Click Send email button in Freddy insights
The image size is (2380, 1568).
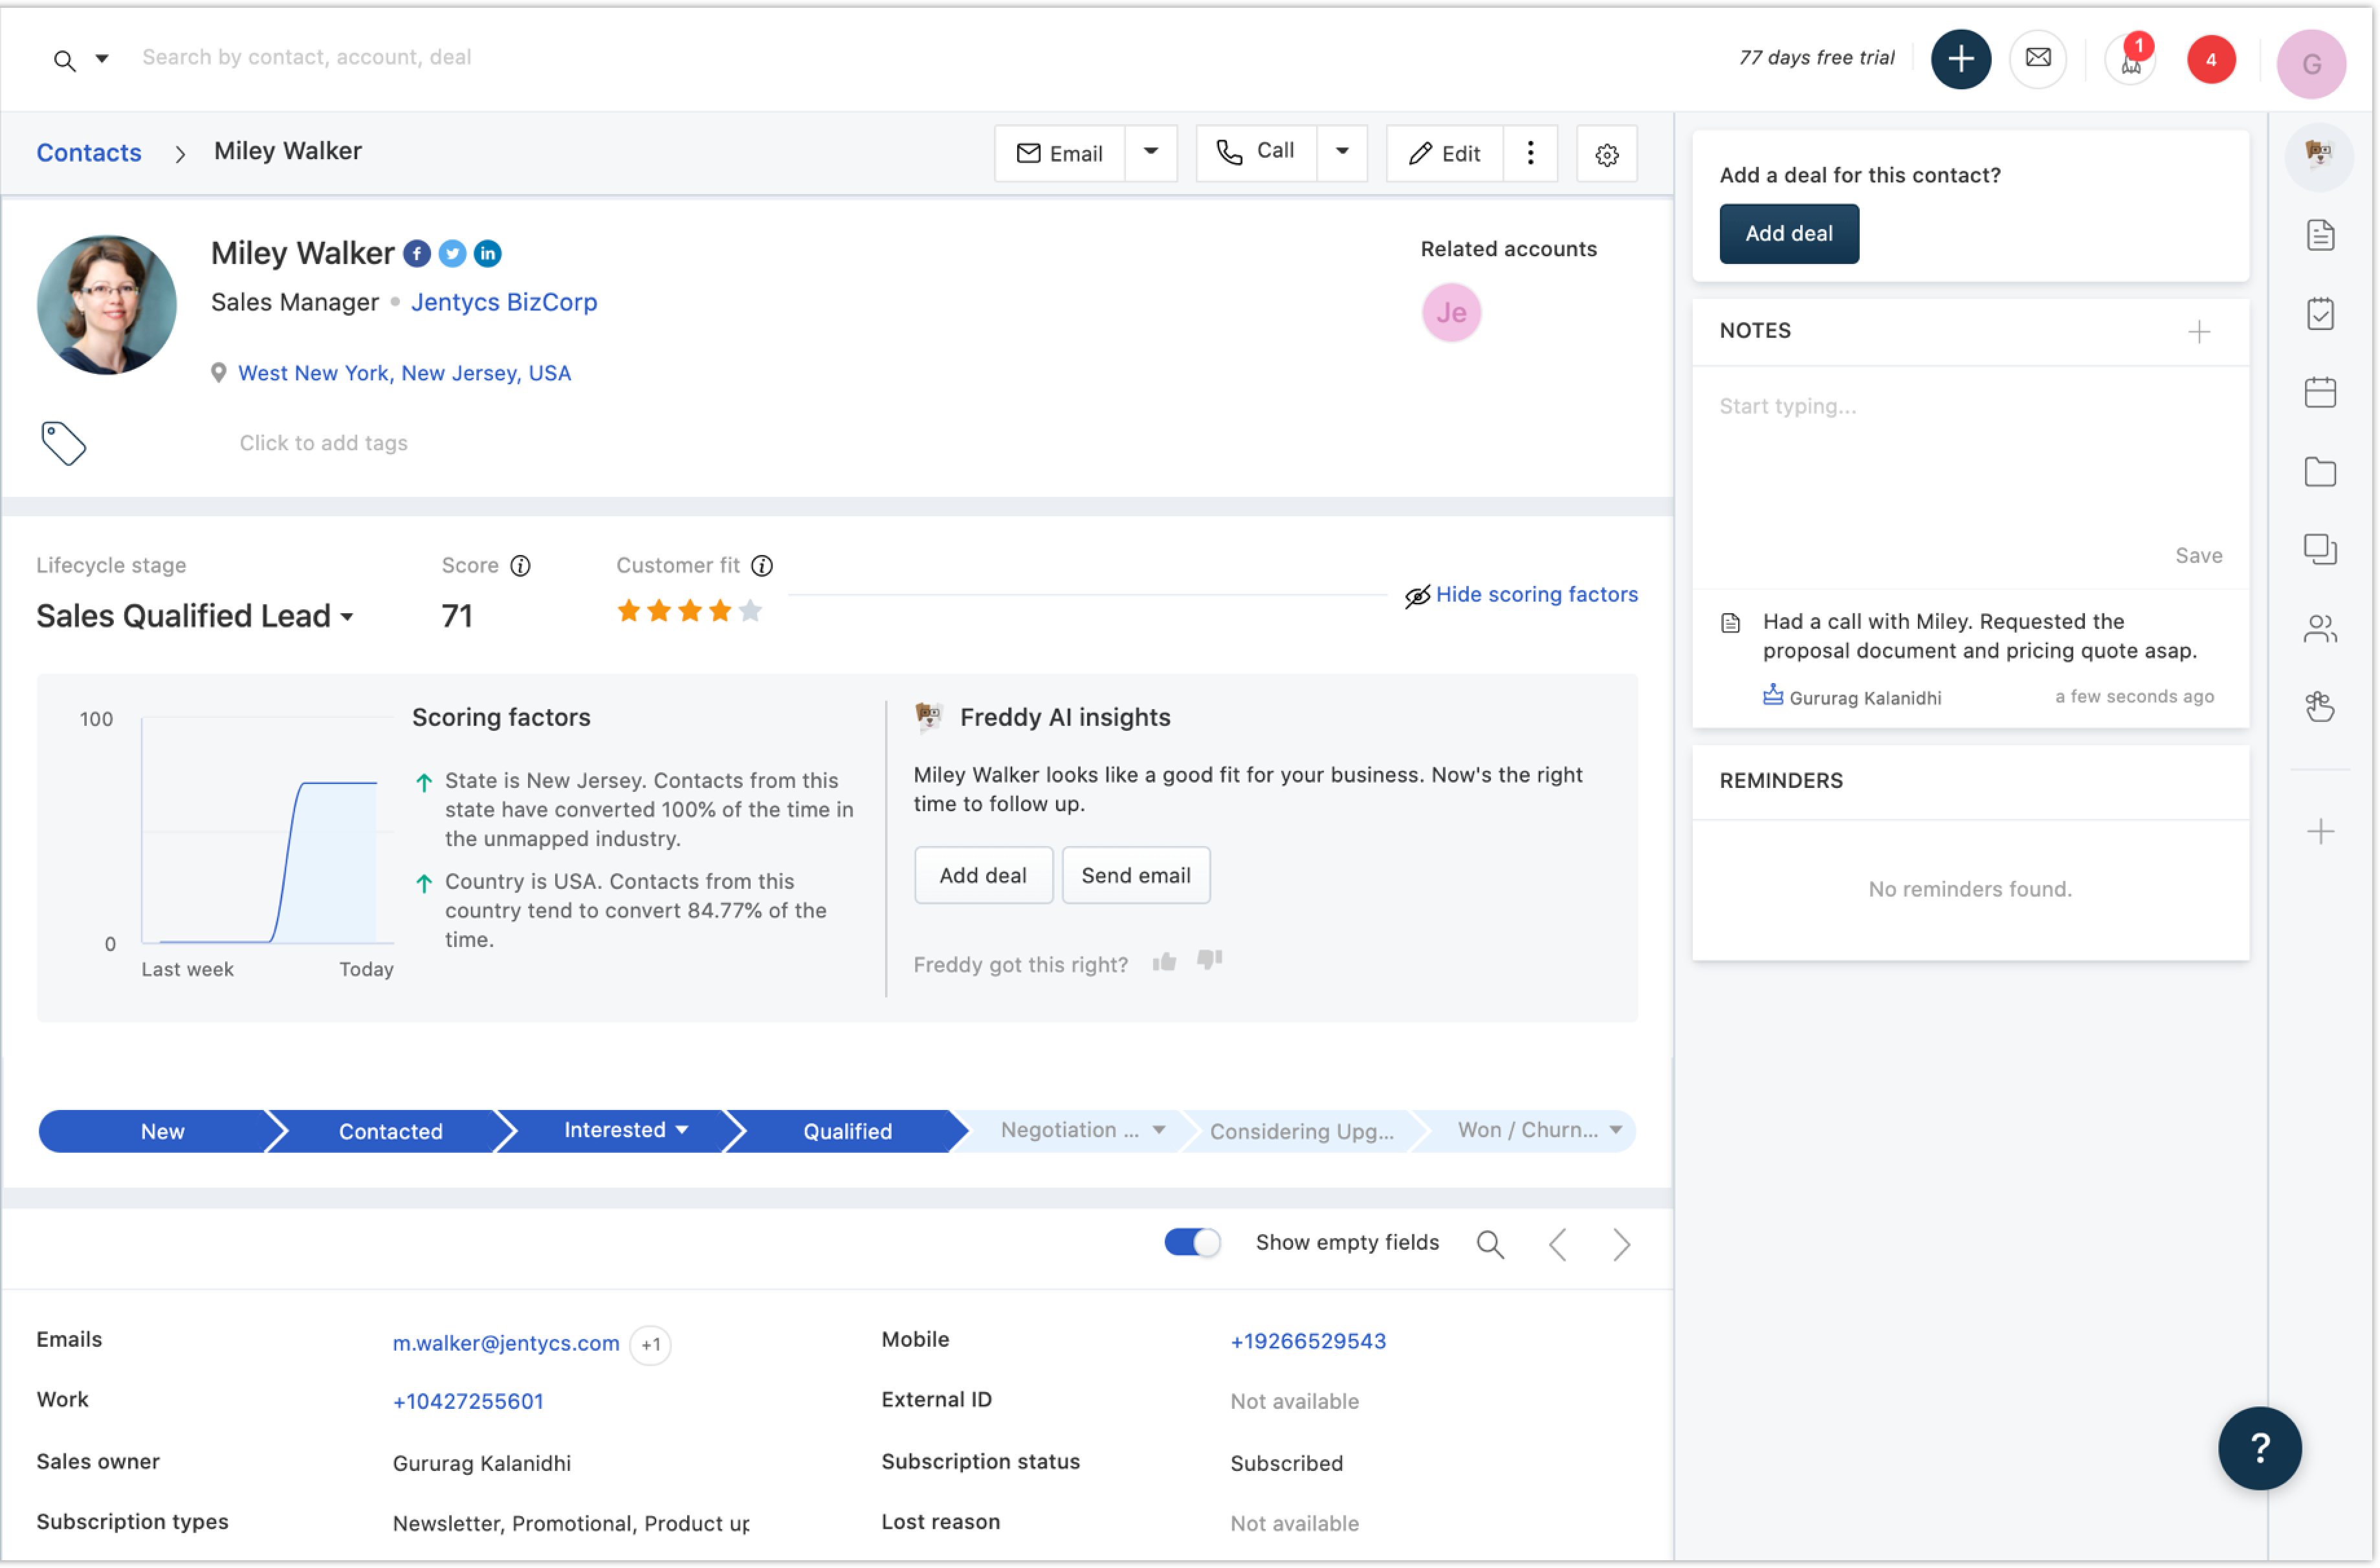pos(1134,875)
